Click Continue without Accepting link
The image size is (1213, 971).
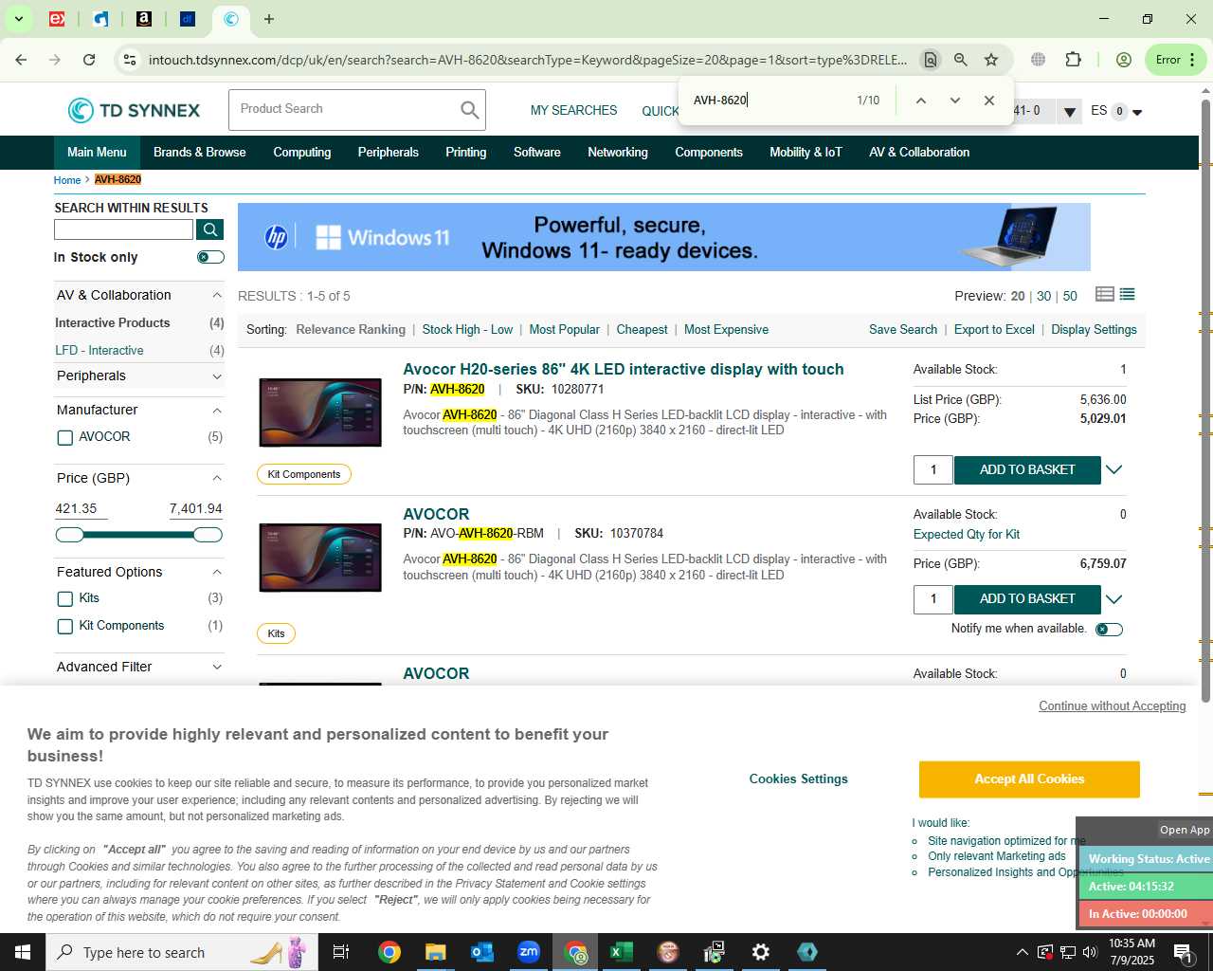tap(1113, 706)
